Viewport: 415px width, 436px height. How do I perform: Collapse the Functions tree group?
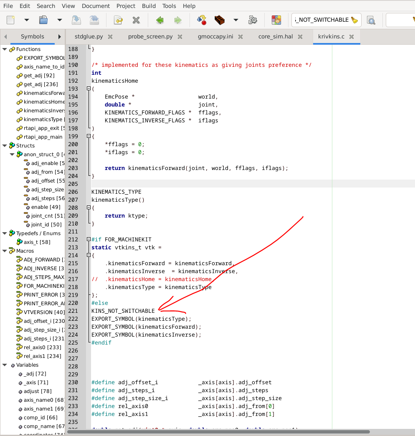point(5,49)
